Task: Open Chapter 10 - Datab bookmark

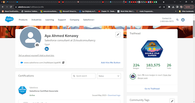Action: pos(107,11)
